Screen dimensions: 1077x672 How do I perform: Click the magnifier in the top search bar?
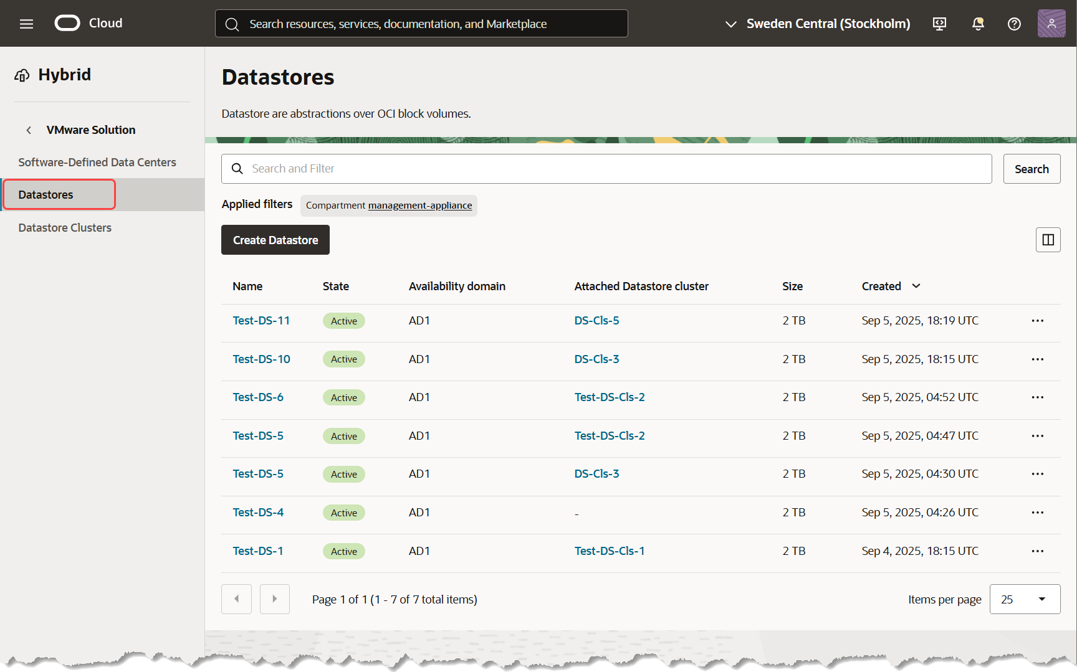click(232, 24)
